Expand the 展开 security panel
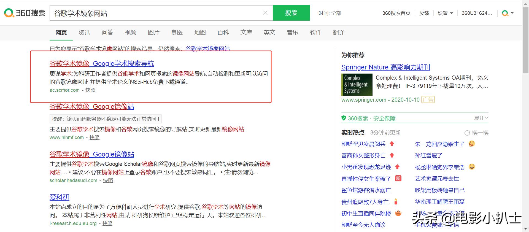 click(481, 118)
